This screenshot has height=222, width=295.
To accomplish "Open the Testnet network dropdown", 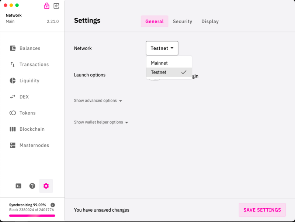I will point(162,48).
